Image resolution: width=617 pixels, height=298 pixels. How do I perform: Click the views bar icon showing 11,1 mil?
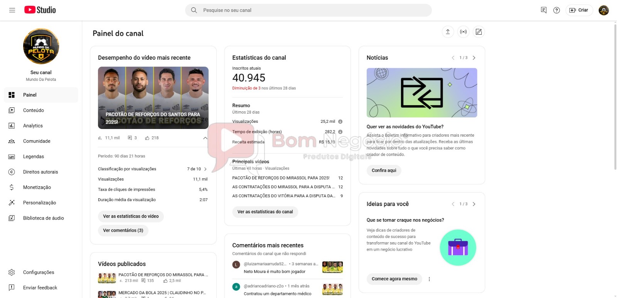[x=100, y=138]
